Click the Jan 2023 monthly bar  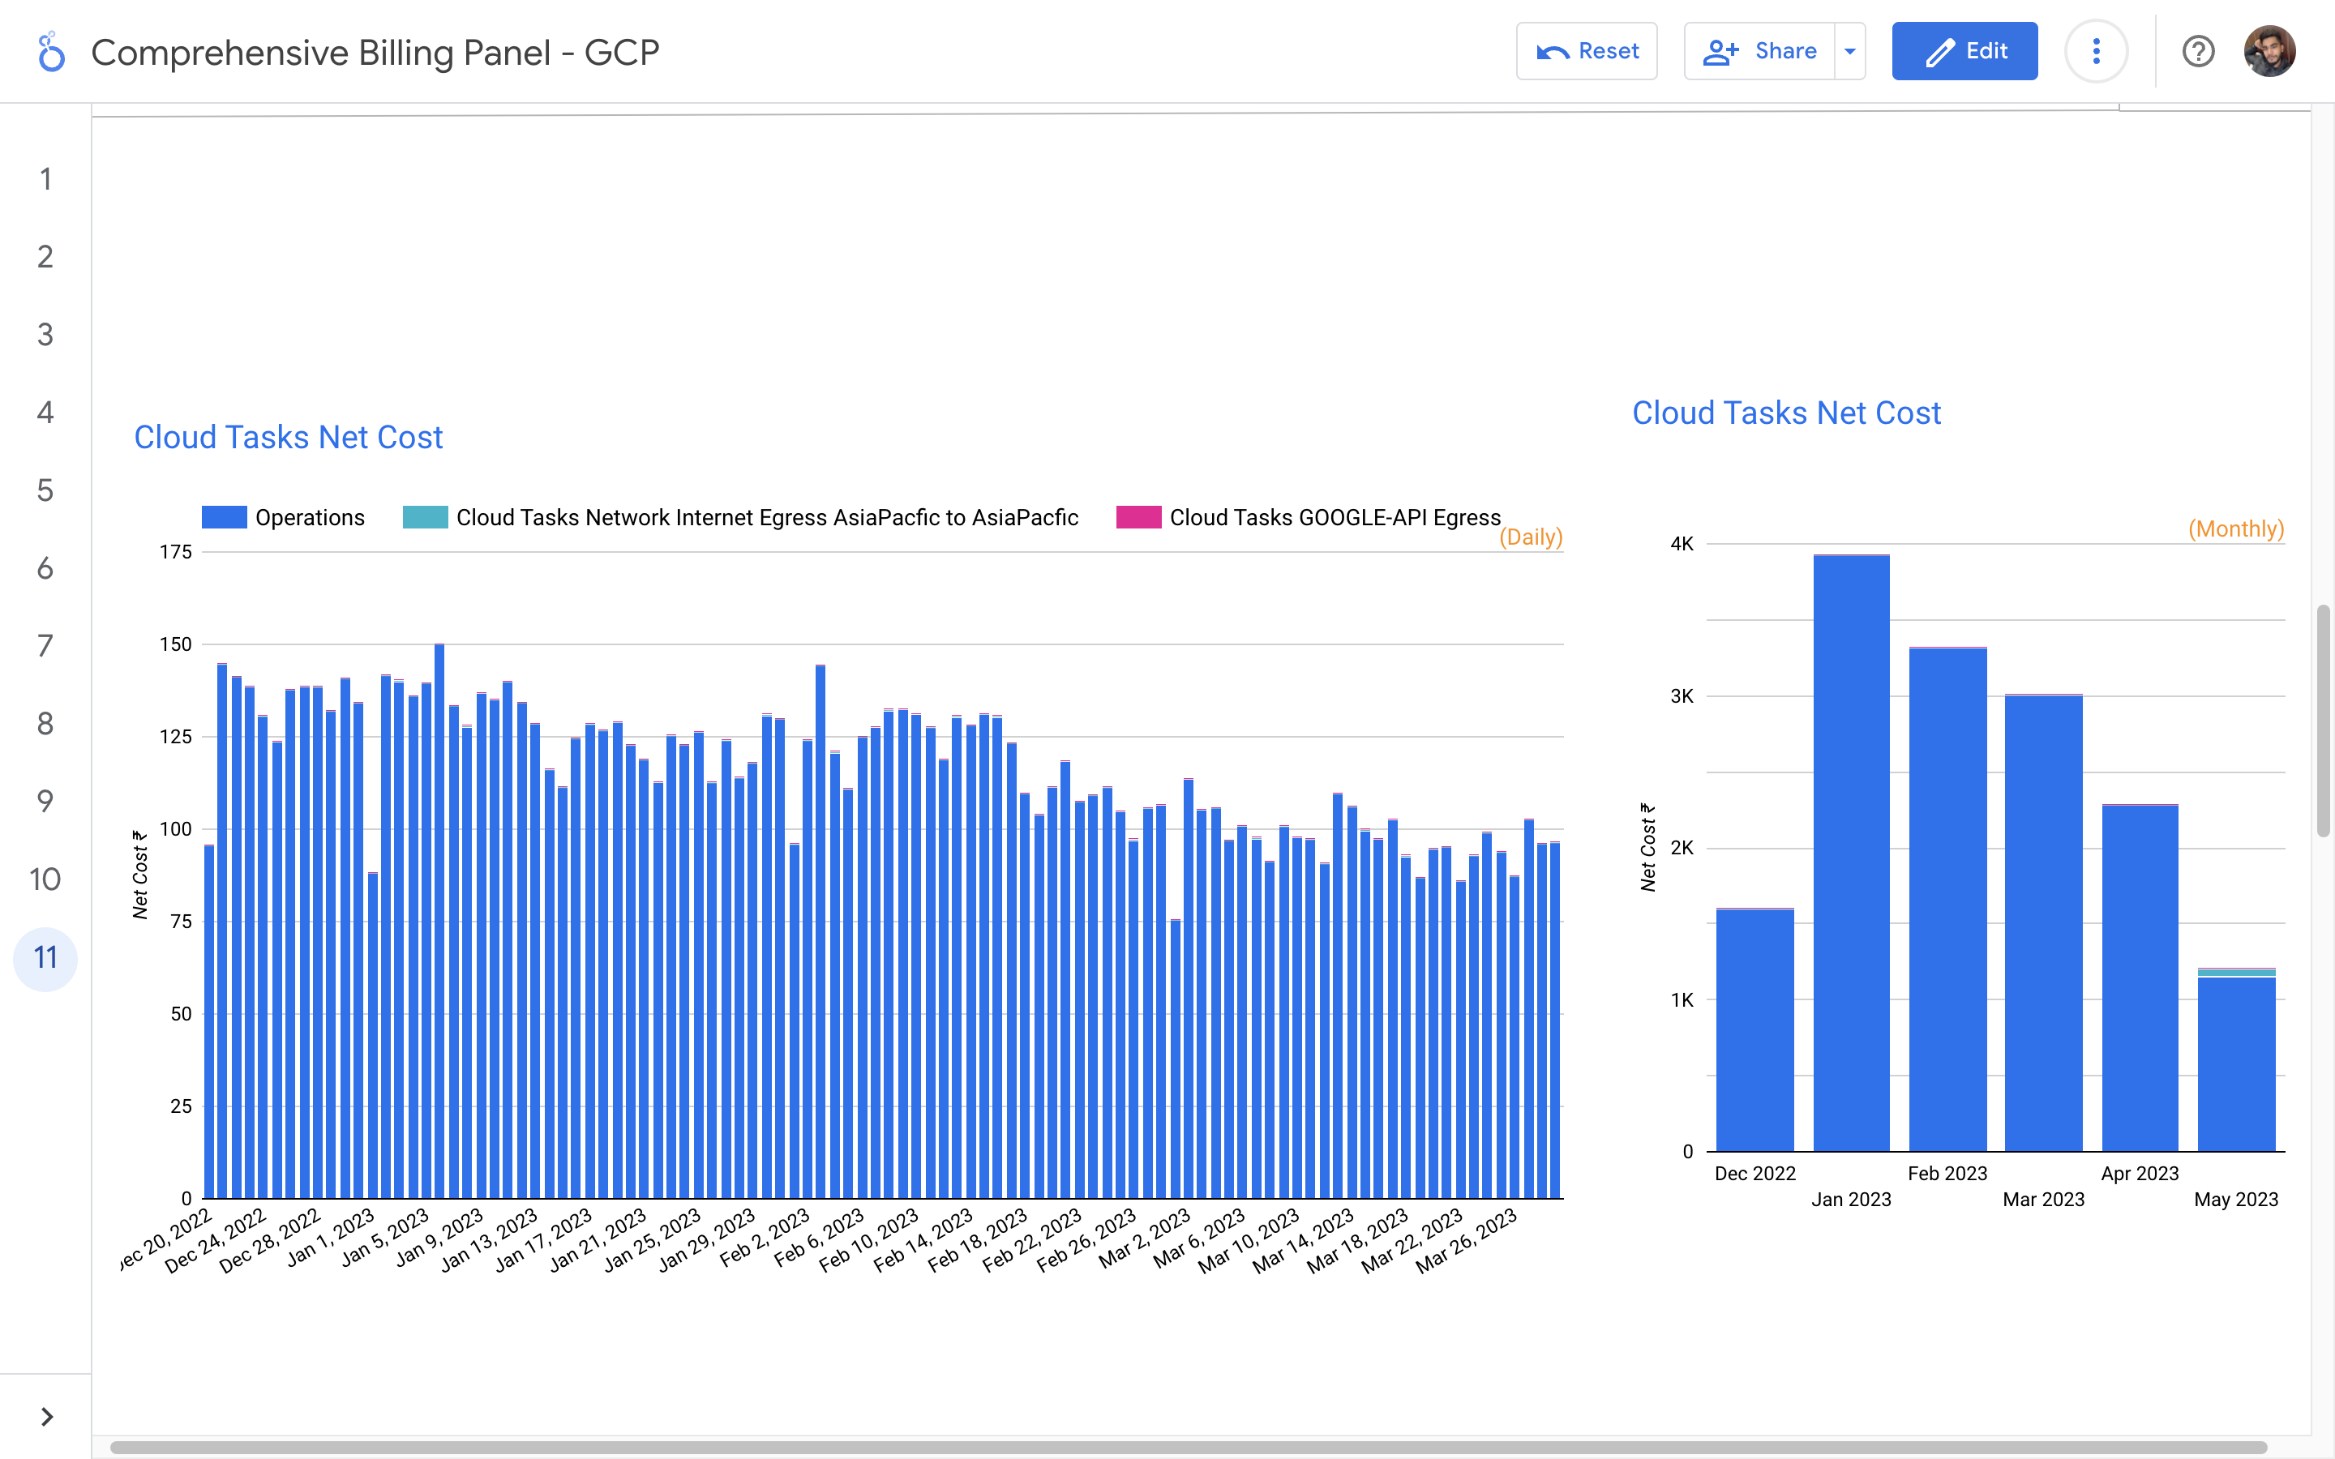(1851, 854)
